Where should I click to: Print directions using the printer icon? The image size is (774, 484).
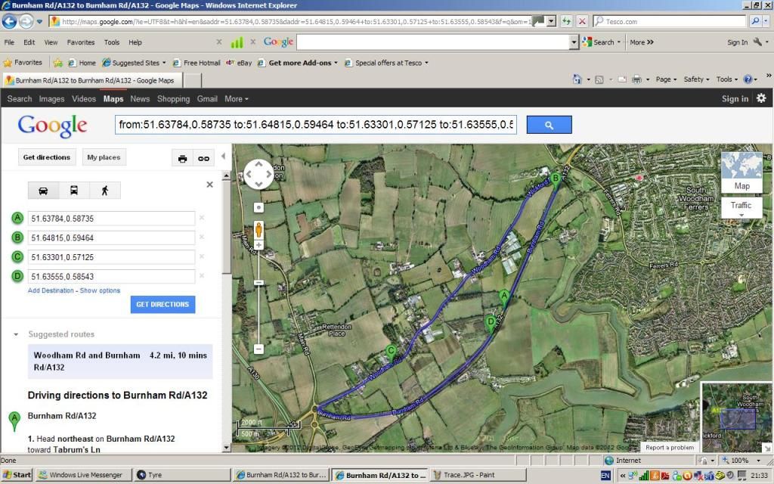(x=183, y=159)
